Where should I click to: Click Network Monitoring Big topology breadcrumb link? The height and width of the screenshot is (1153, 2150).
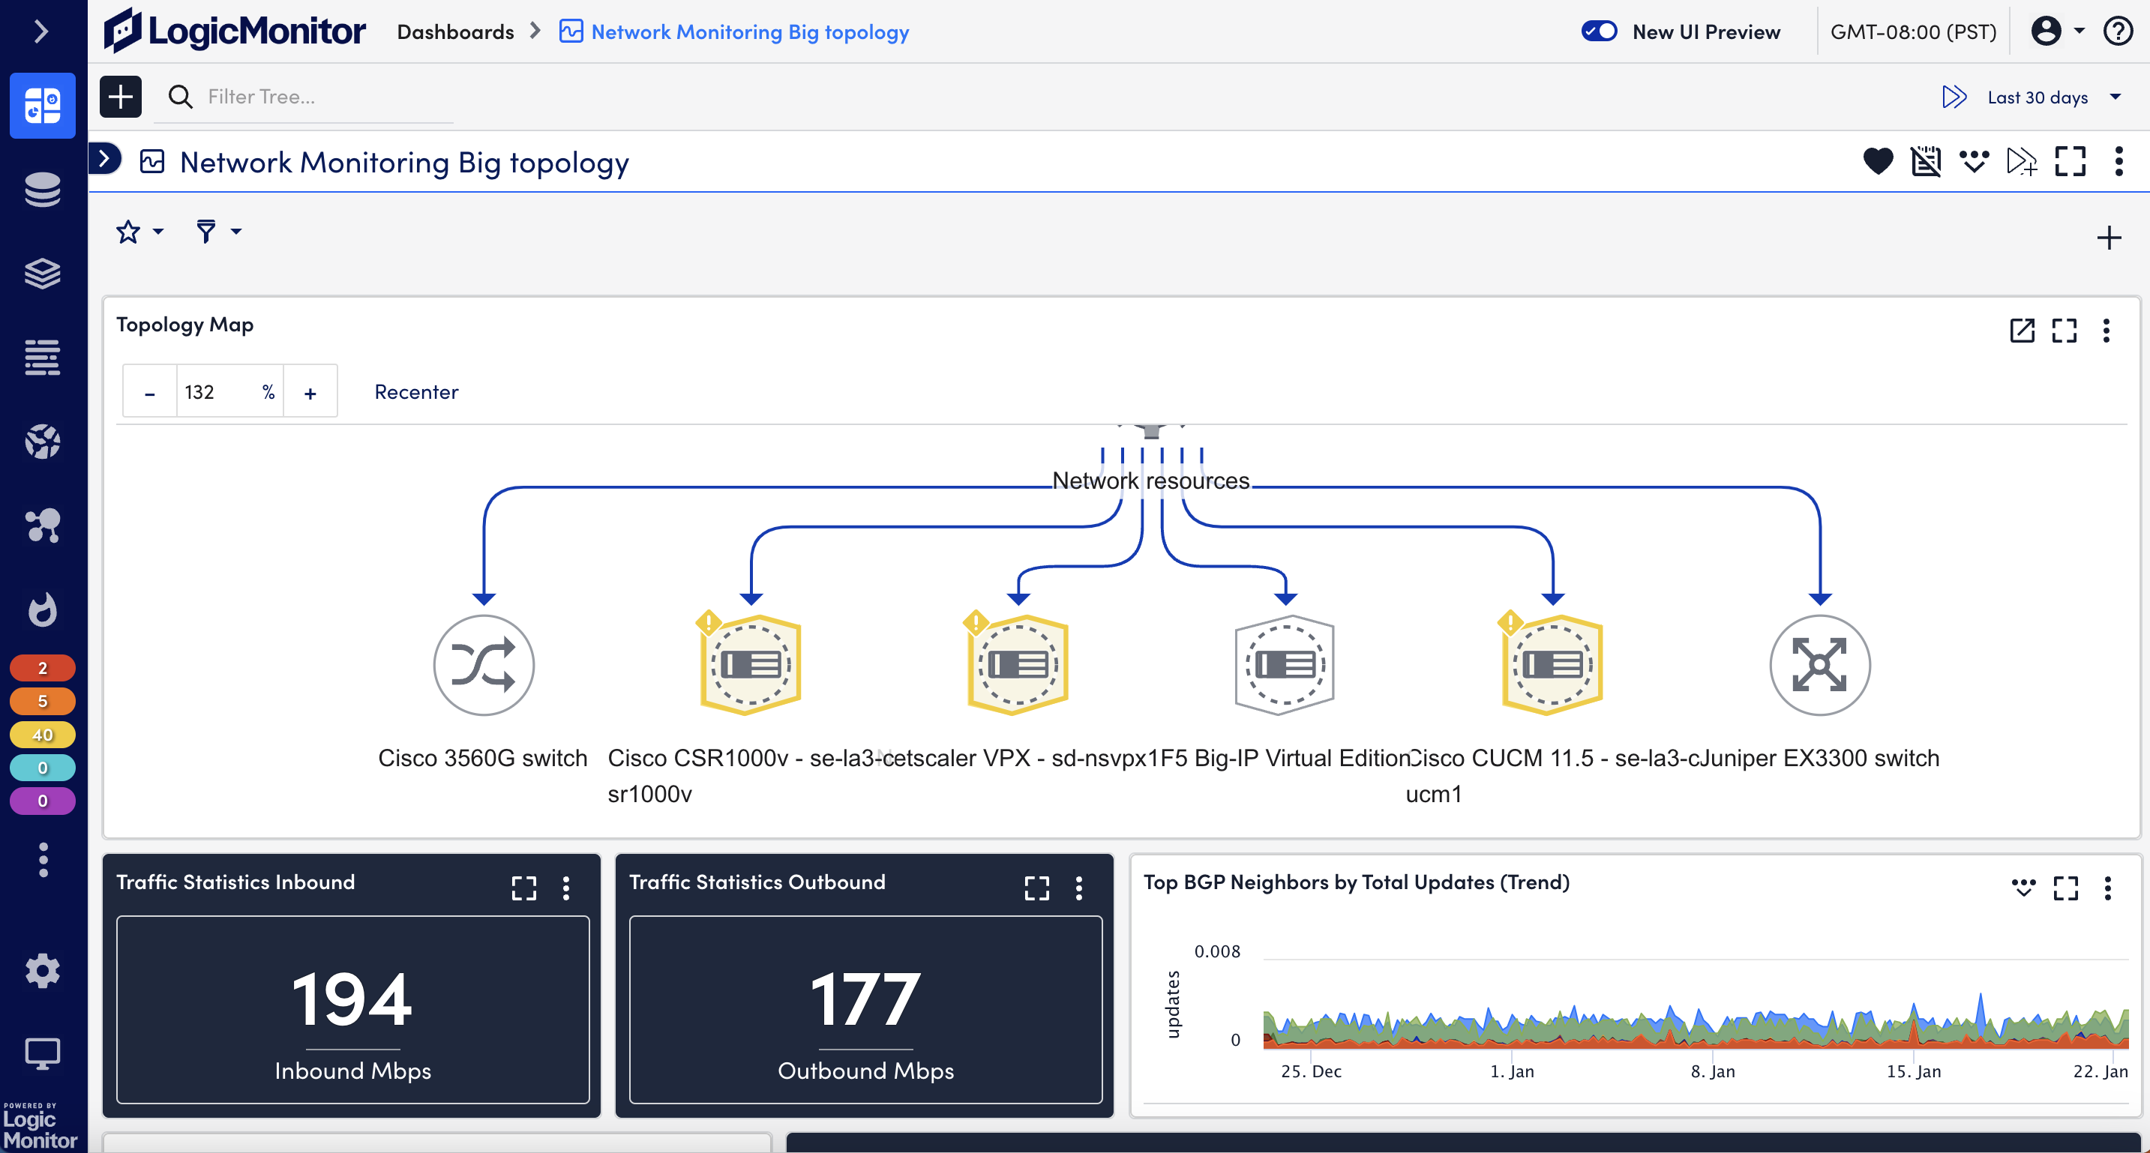748,31
